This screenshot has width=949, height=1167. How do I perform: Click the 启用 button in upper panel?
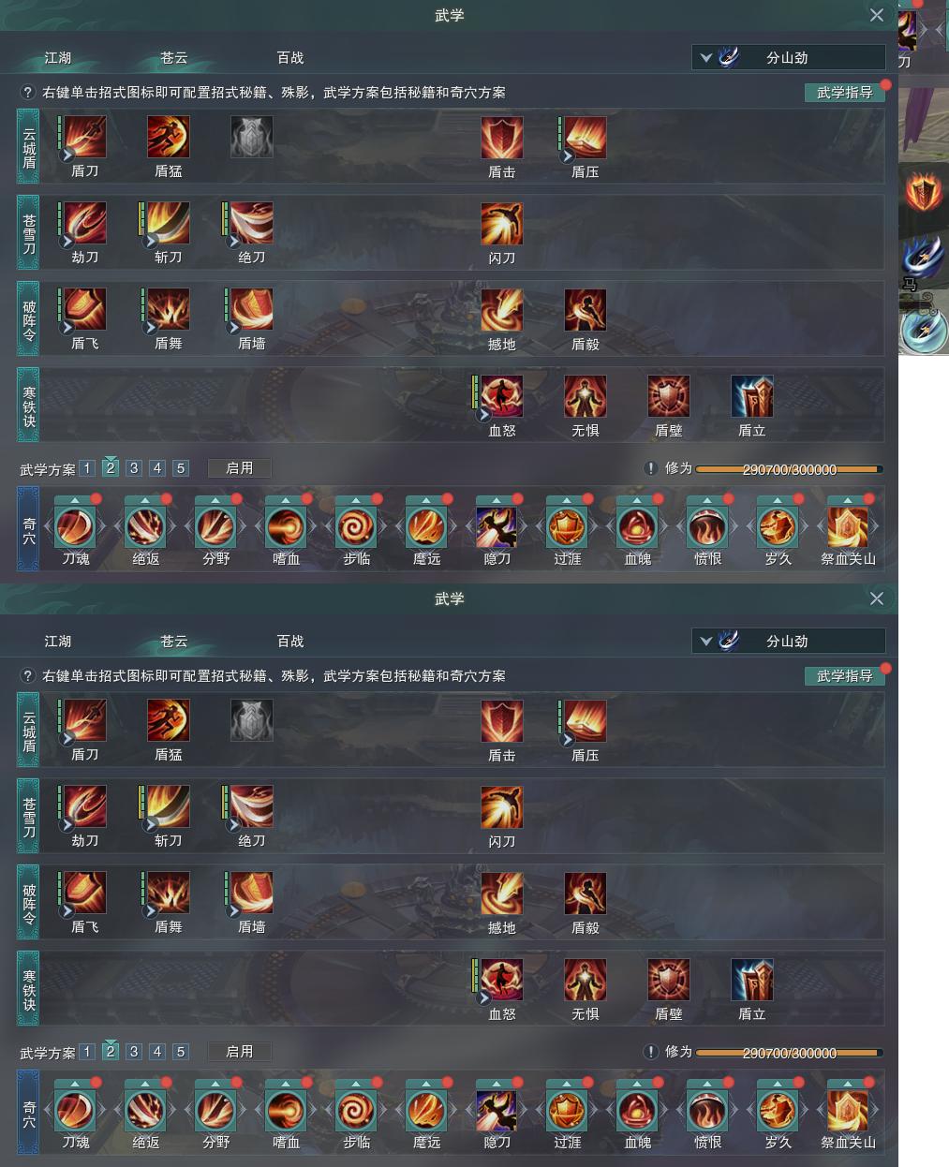(x=240, y=468)
